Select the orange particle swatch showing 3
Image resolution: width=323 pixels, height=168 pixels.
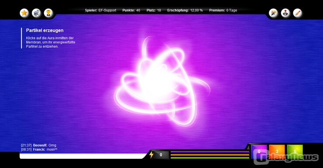click(x=277, y=151)
